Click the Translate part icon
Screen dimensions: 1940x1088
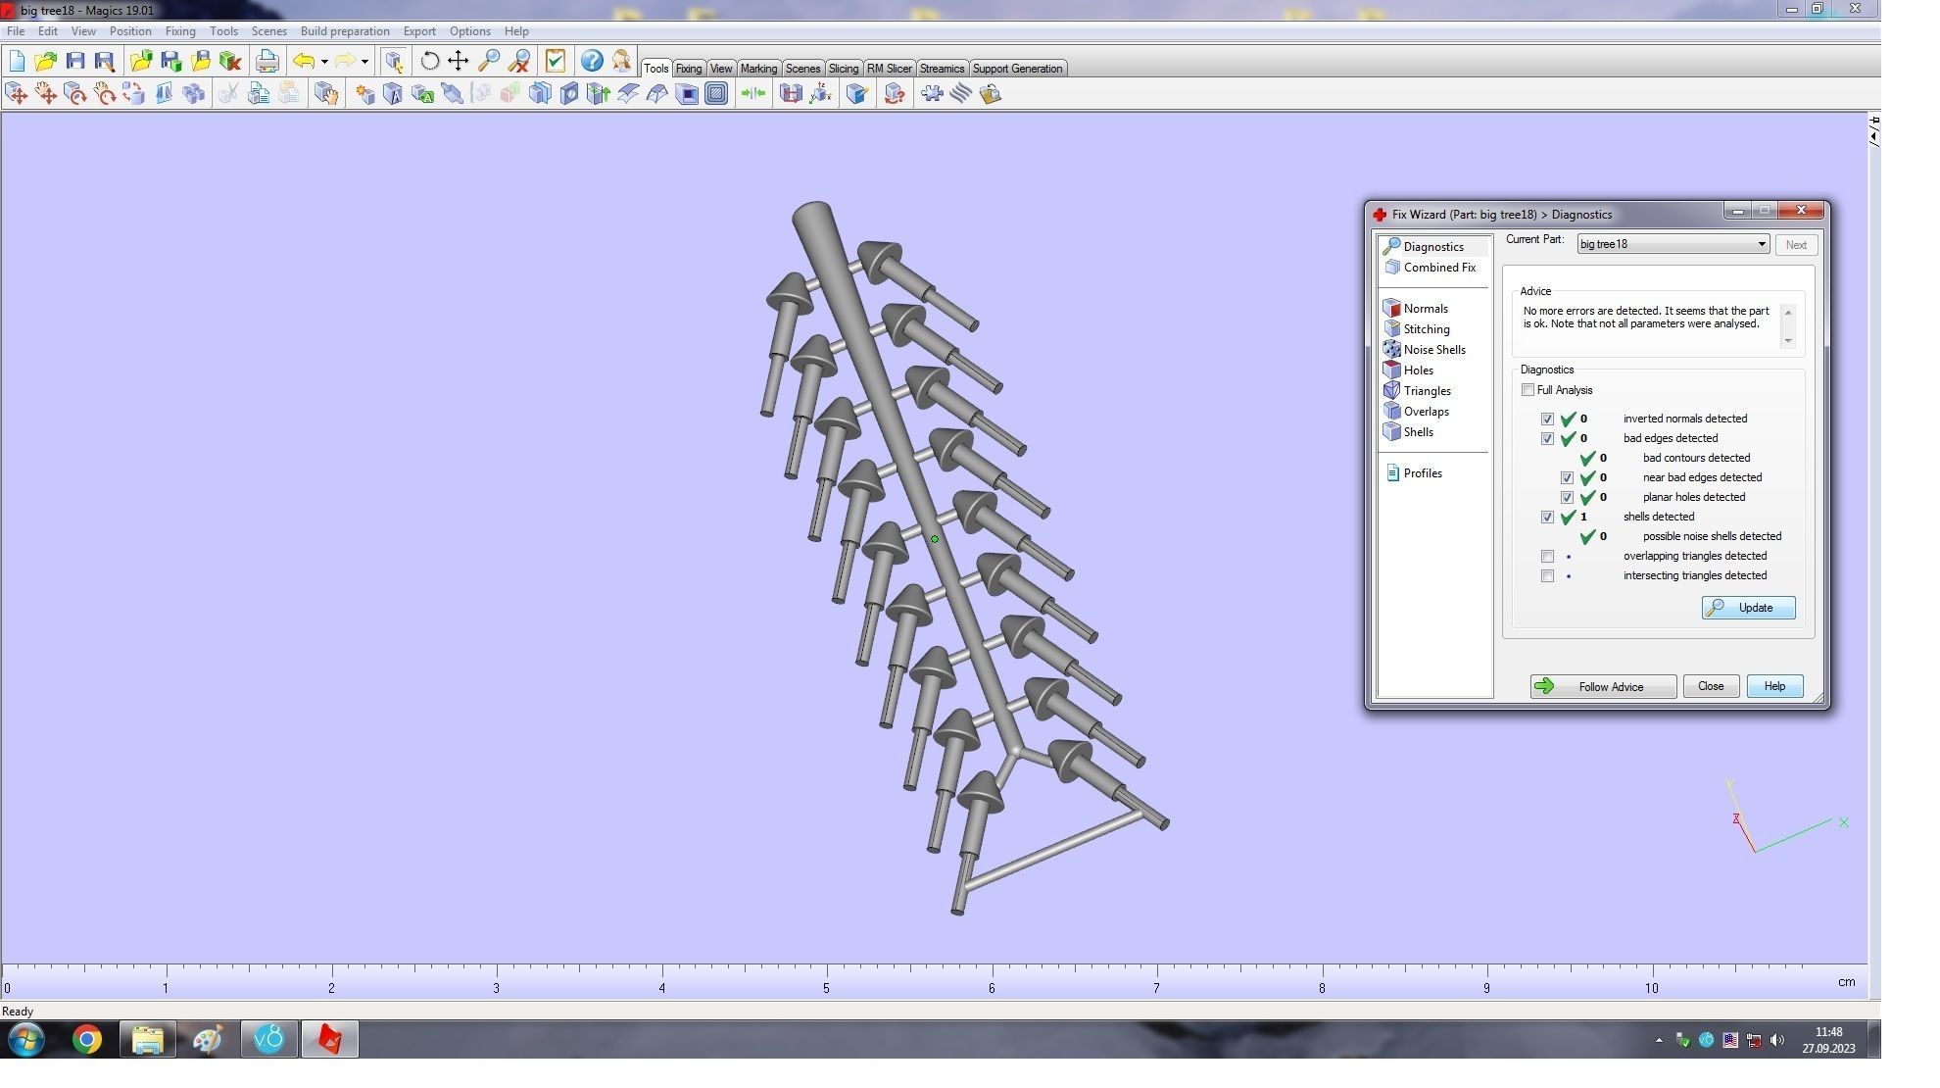click(17, 94)
